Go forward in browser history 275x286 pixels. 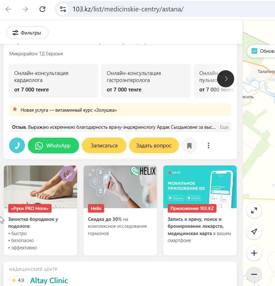(x=25, y=9)
